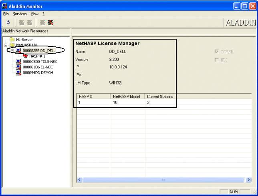Screen dimensions: 258x196
Task: Select the 000094DD DEMO4 server entry
Action: 38,73
